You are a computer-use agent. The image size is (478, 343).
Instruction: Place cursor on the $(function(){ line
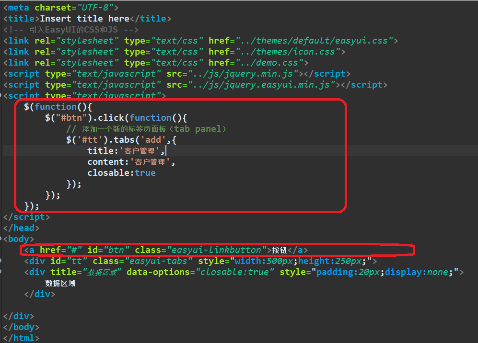[x=53, y=106]
